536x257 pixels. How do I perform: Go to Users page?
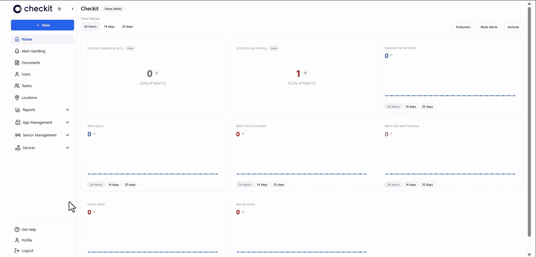(43, 74)
